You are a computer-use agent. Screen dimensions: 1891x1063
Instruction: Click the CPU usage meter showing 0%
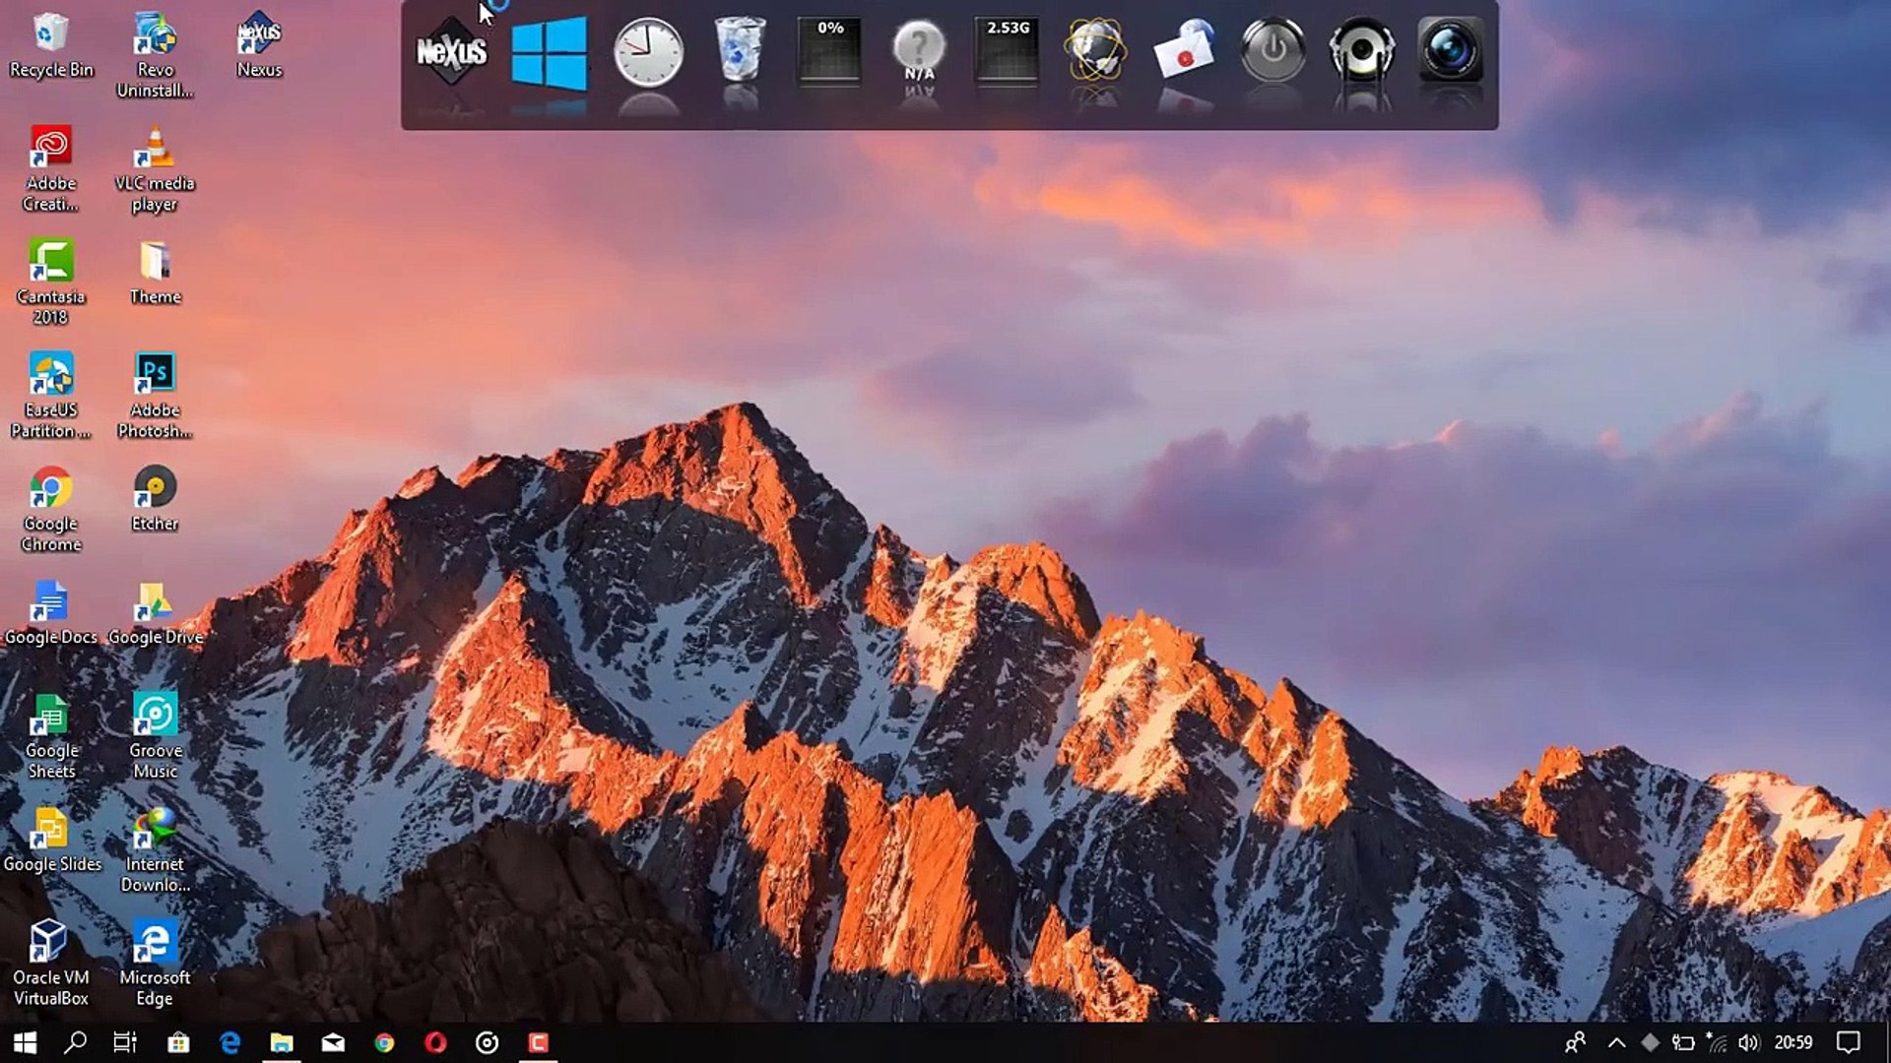point(829,51)
